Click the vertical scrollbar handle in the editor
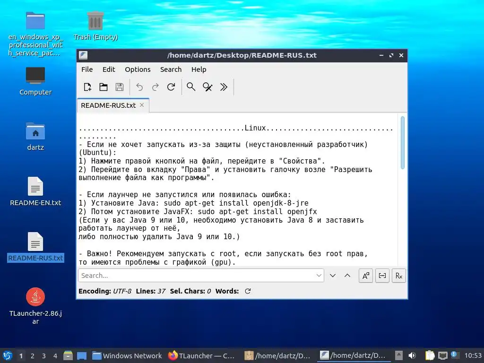Viewport: 484px width, 363px height. point(403,143)
